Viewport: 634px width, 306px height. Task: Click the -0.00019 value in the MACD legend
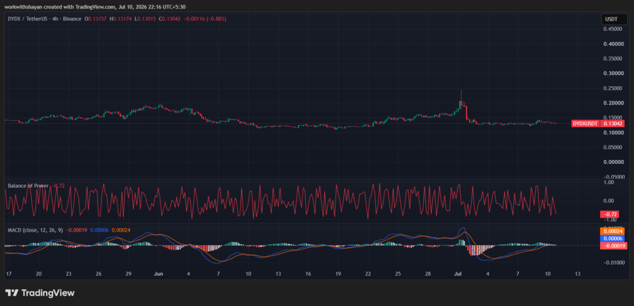coord(77,230)
